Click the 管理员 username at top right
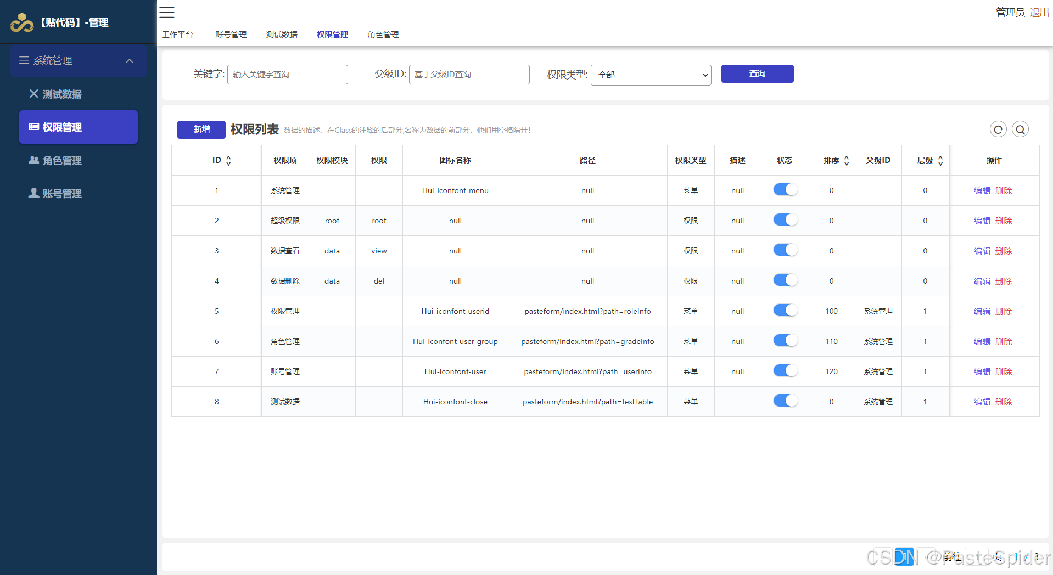 (1010, 12)
